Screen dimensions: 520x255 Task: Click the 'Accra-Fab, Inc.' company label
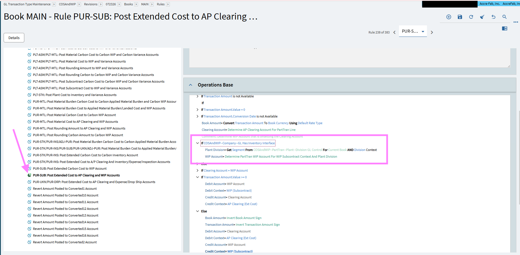(490, 4)
